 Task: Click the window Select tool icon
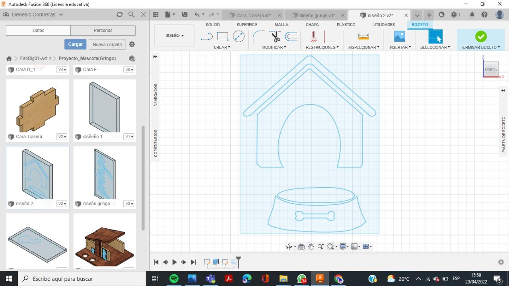pos(435,37)
